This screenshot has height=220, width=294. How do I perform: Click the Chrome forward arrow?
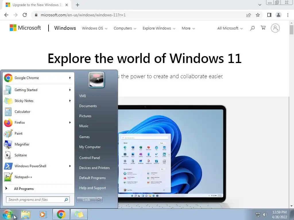tap(16, 15)
